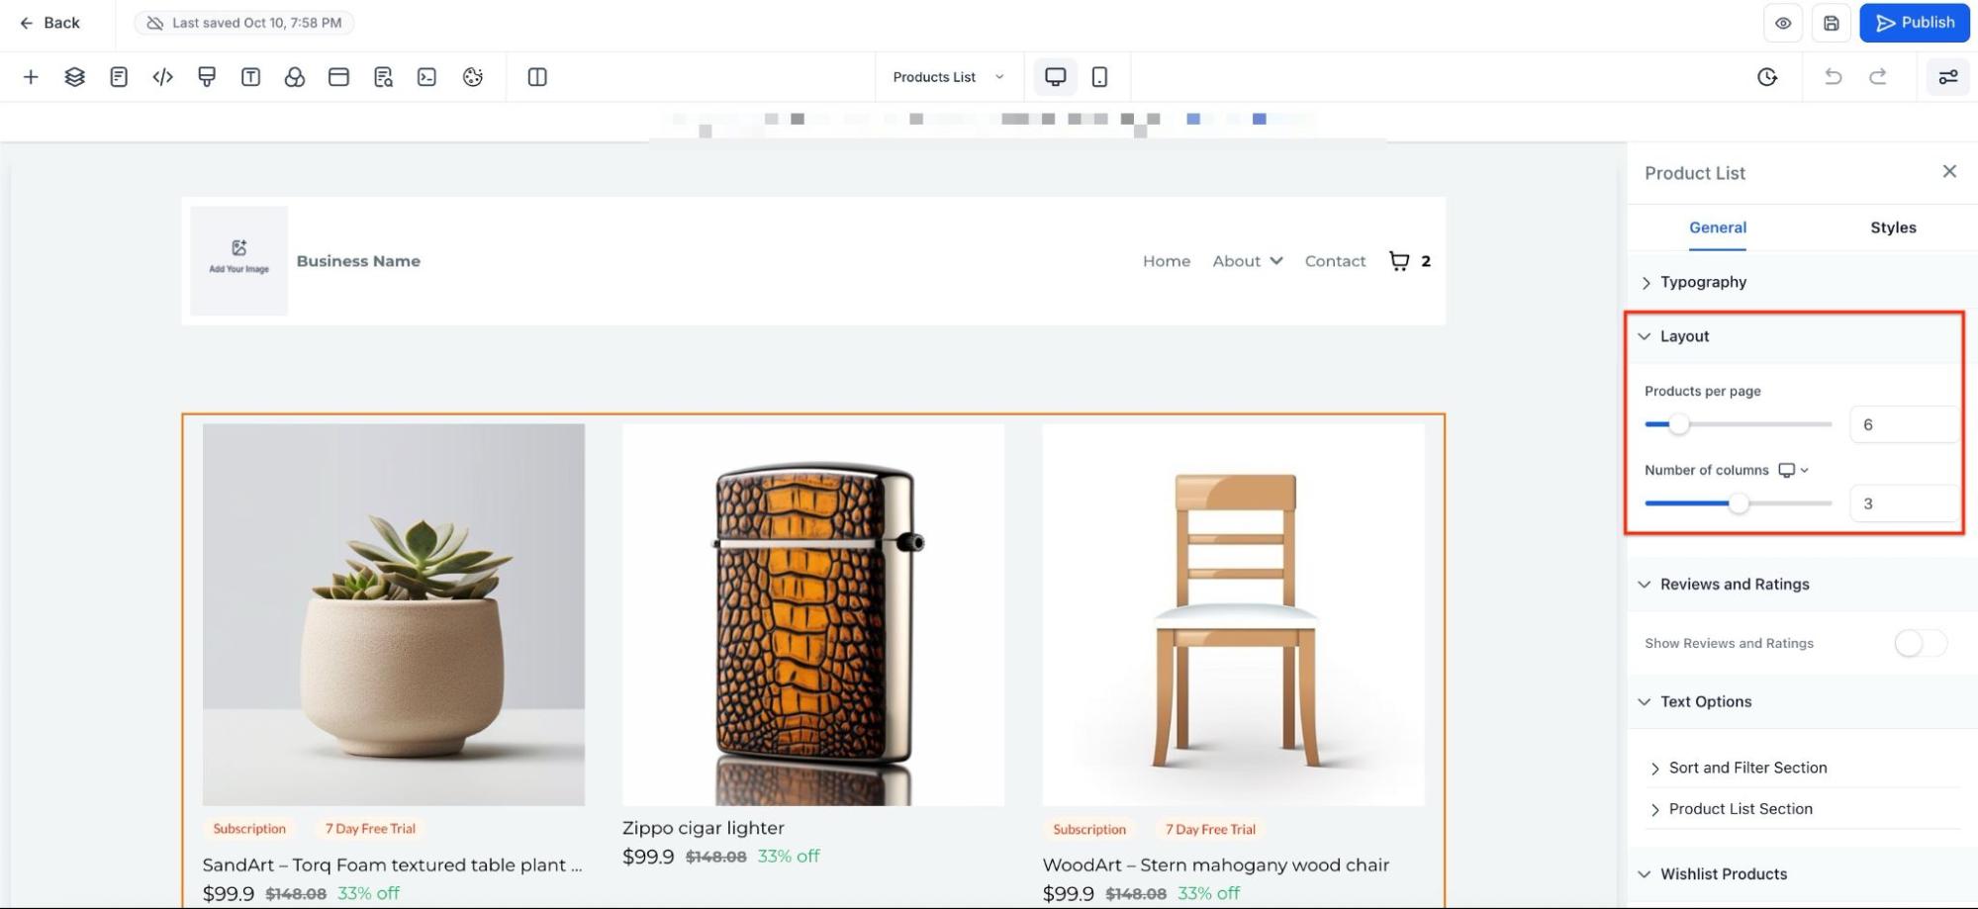Click the Publish button

(x=1914, y=23)
